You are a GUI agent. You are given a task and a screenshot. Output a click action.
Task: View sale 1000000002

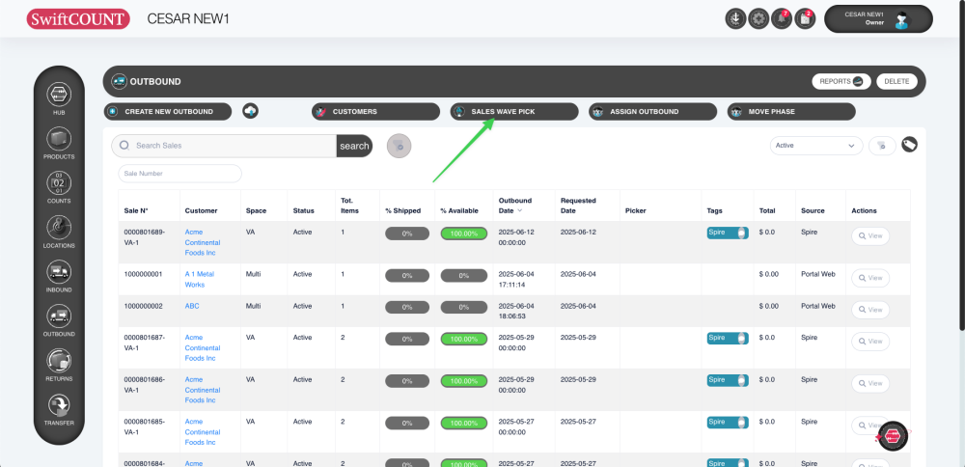click(870, 310)
